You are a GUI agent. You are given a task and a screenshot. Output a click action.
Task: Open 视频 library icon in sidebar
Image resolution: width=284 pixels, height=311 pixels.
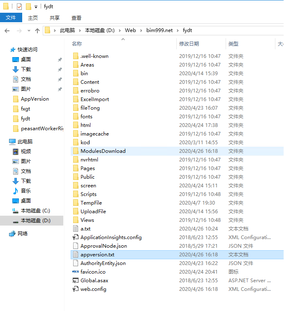pos(16,152)
